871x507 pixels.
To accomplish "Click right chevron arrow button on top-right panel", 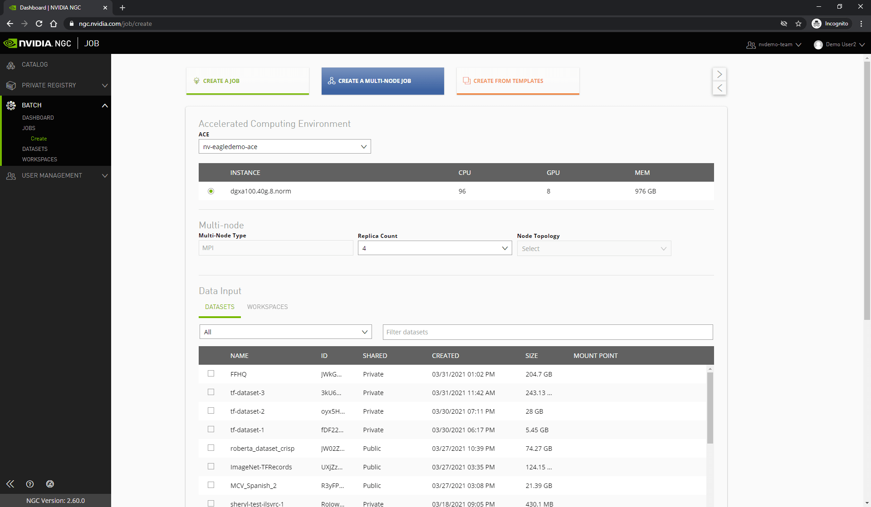I will (x=719, y=74).
